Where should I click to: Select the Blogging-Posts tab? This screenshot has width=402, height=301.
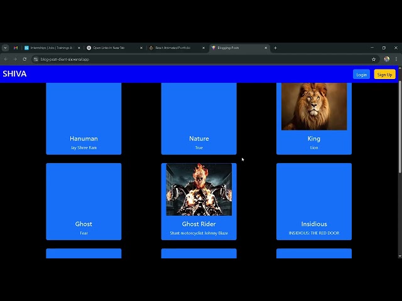(239, 48)
